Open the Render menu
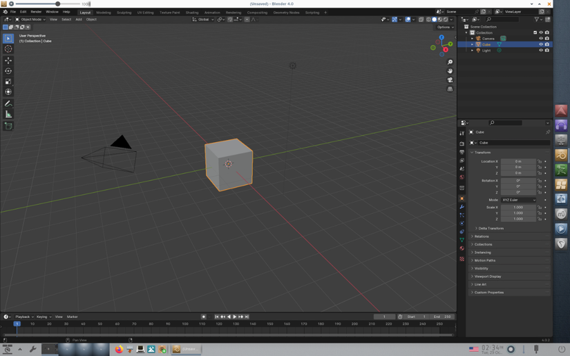This screenshot has width=570, height=356. pyautogui.click(x=36, y=12)
